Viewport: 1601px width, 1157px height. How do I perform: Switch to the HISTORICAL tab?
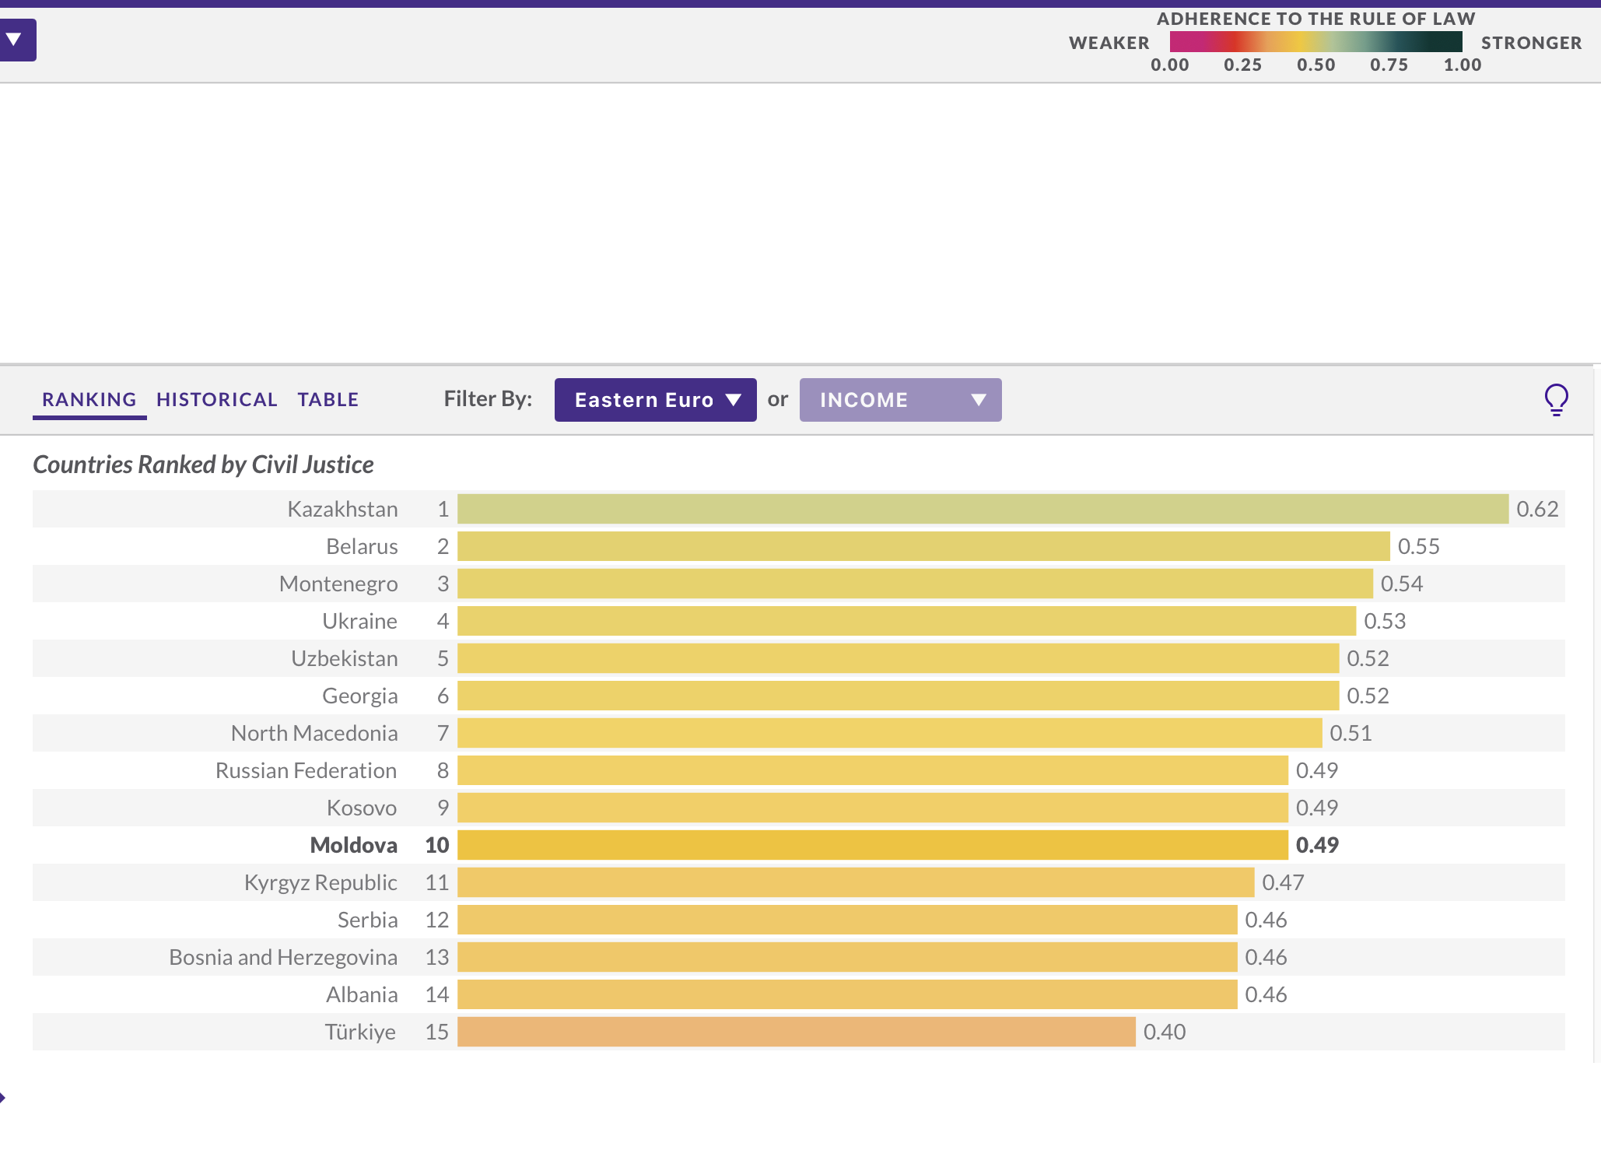[x=216, y=400]
